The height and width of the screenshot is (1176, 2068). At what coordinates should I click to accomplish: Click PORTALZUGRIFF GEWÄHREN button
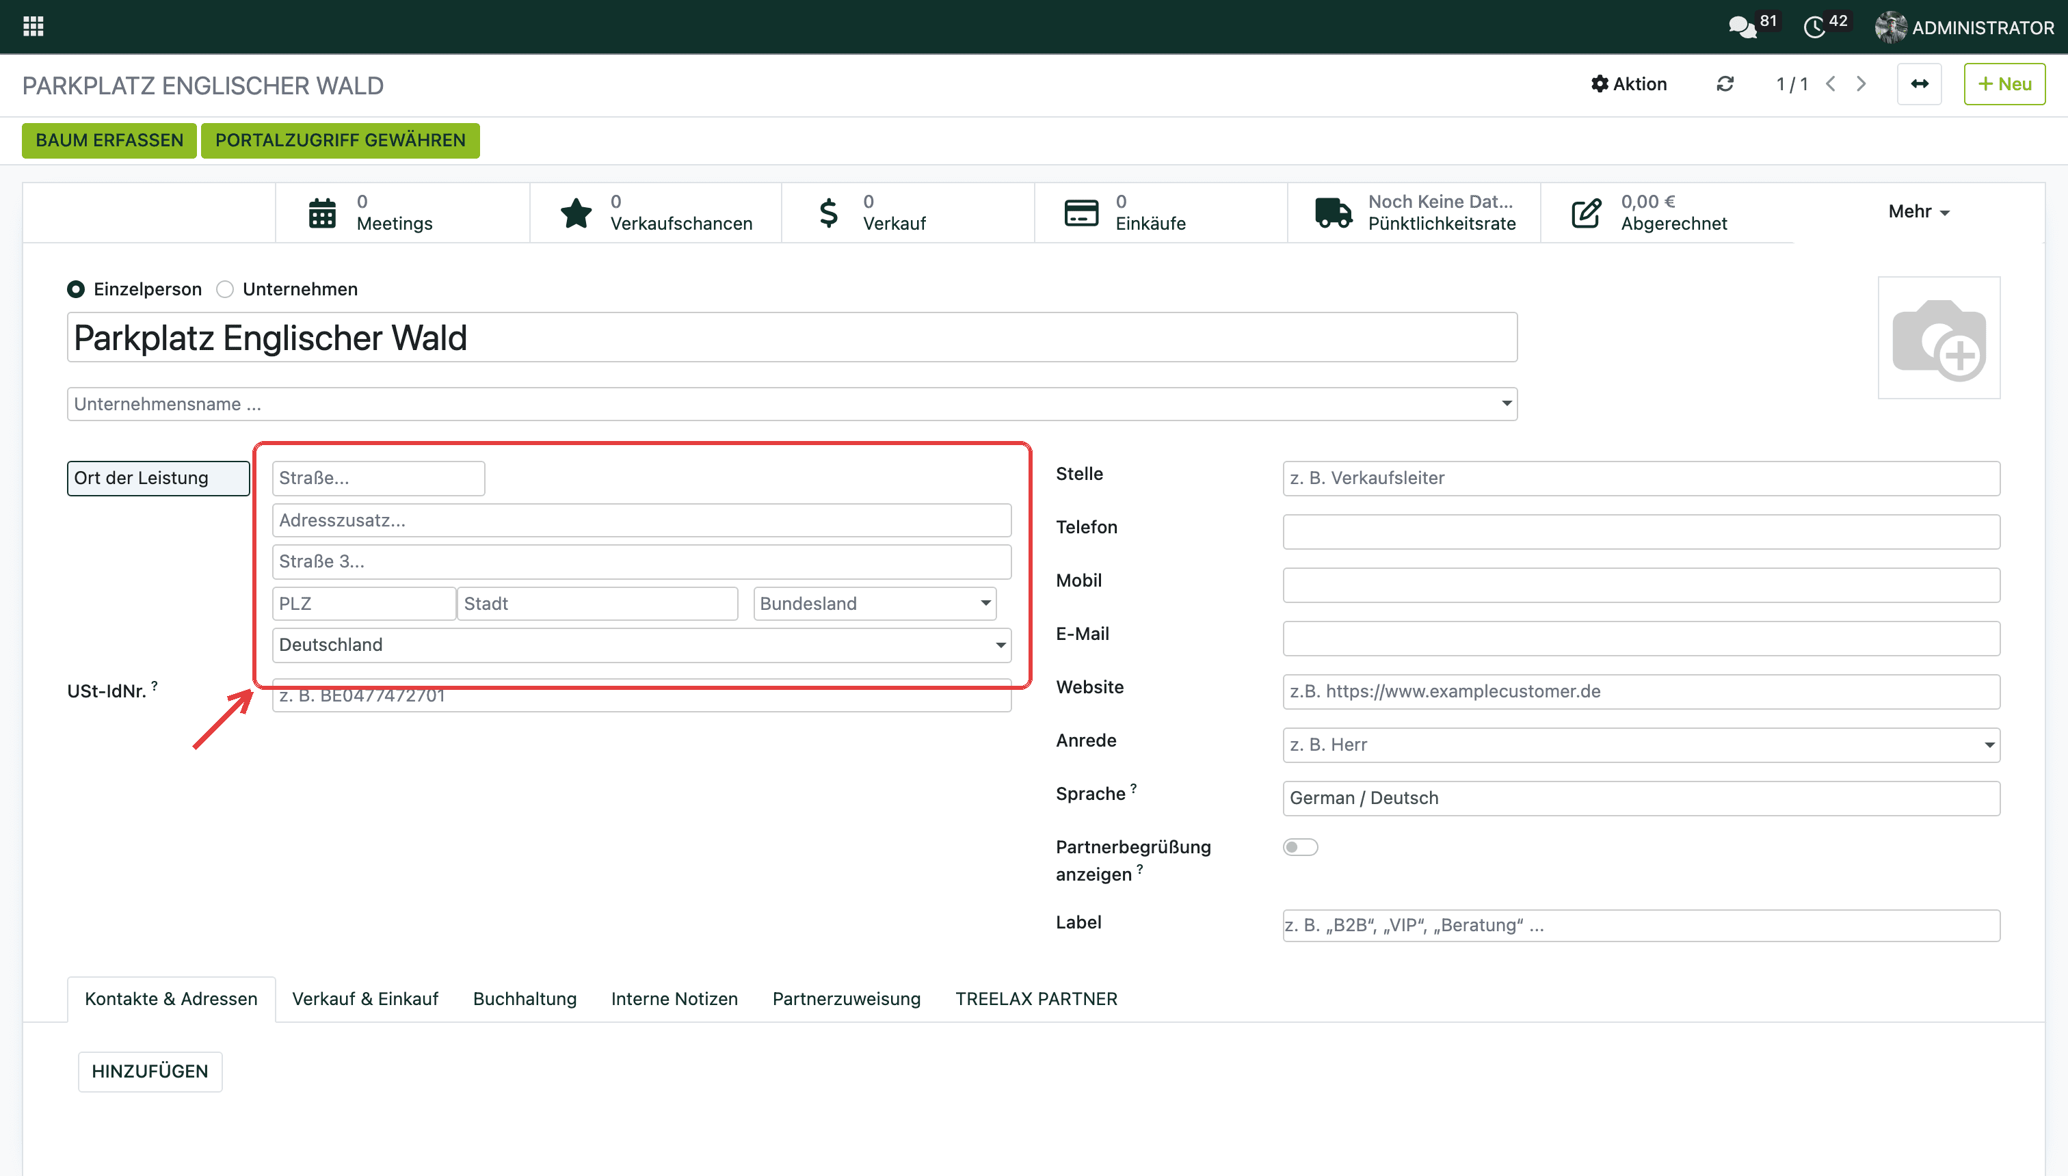340,141
